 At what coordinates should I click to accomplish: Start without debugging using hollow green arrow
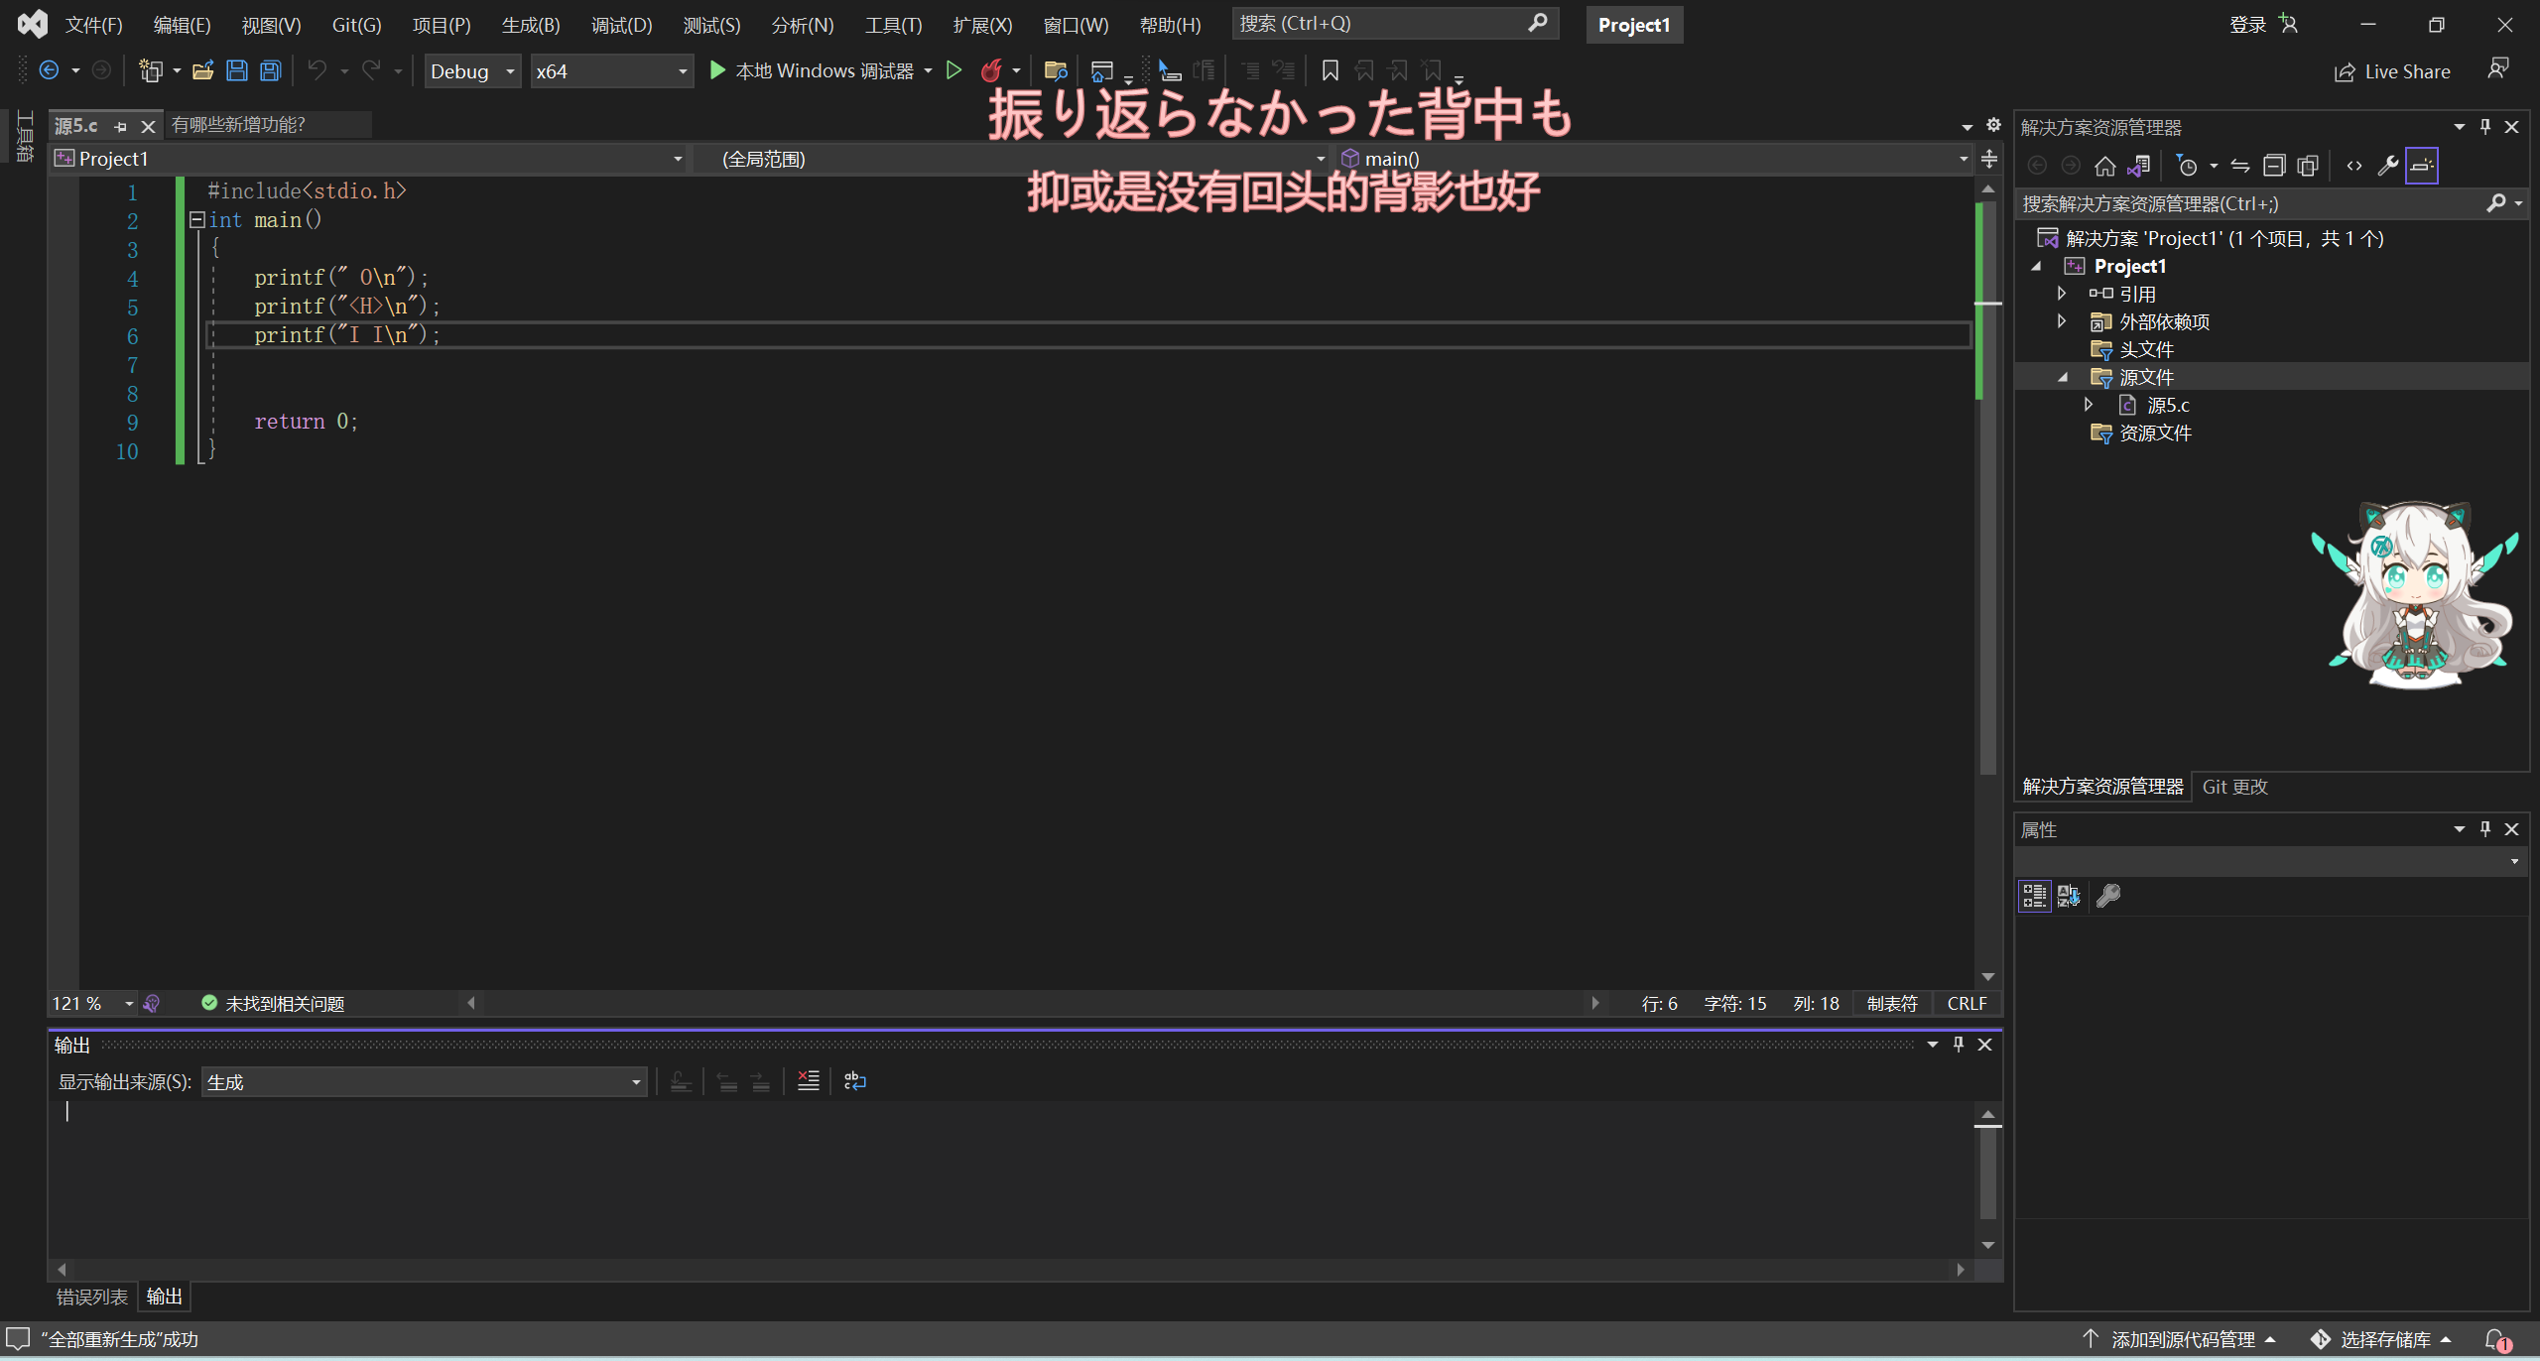pyautogui.click(x=953, y=70)
